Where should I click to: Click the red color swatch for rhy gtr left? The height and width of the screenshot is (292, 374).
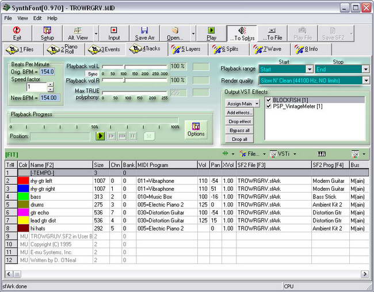click(24, 180)
